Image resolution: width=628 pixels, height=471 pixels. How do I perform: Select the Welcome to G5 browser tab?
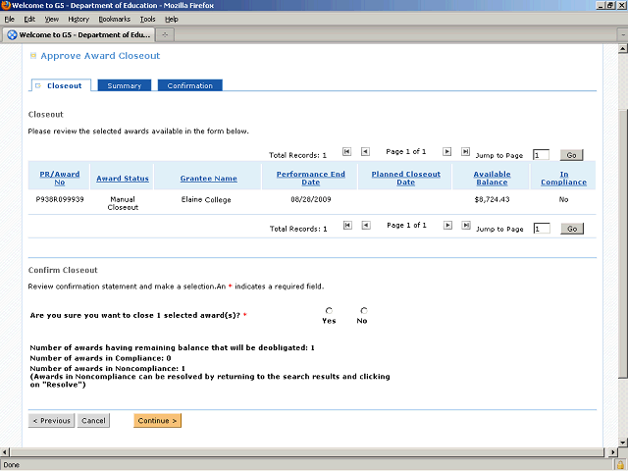click(x=78, y=35)
